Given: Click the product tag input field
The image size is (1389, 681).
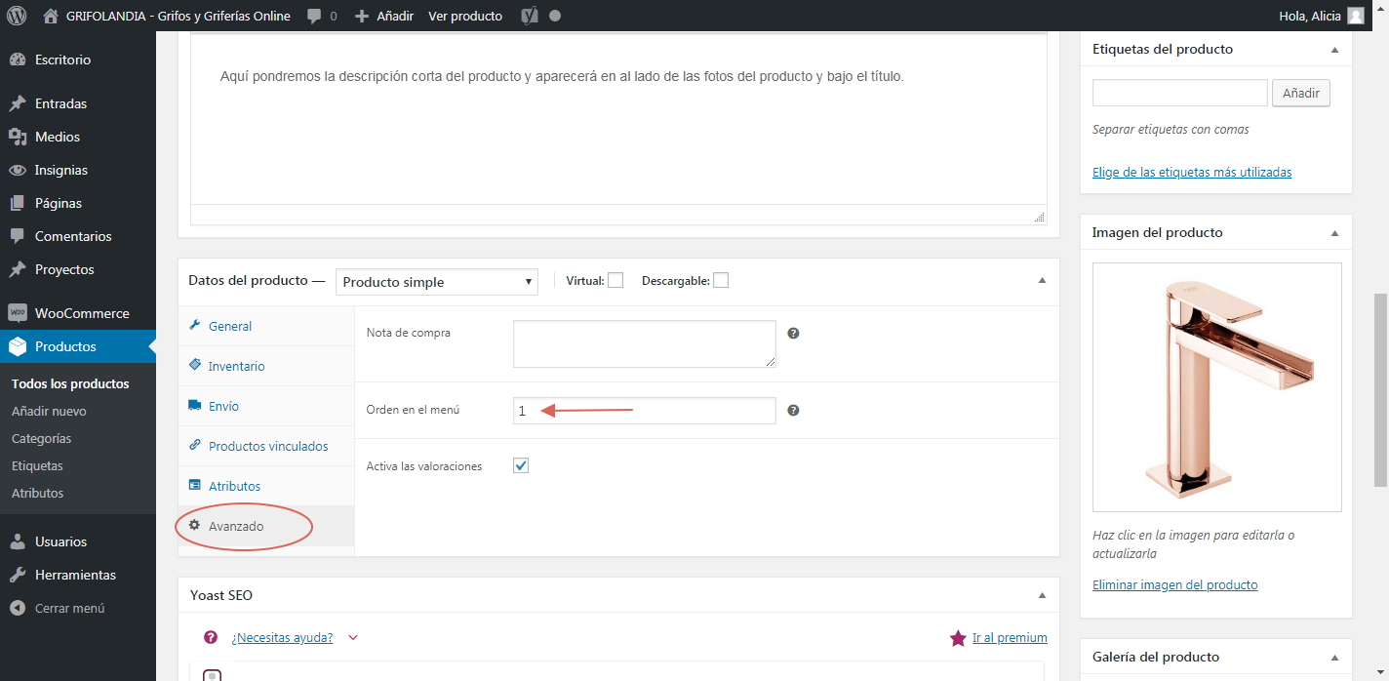Looking at the screenshot, I should (x=1180, y=93).
